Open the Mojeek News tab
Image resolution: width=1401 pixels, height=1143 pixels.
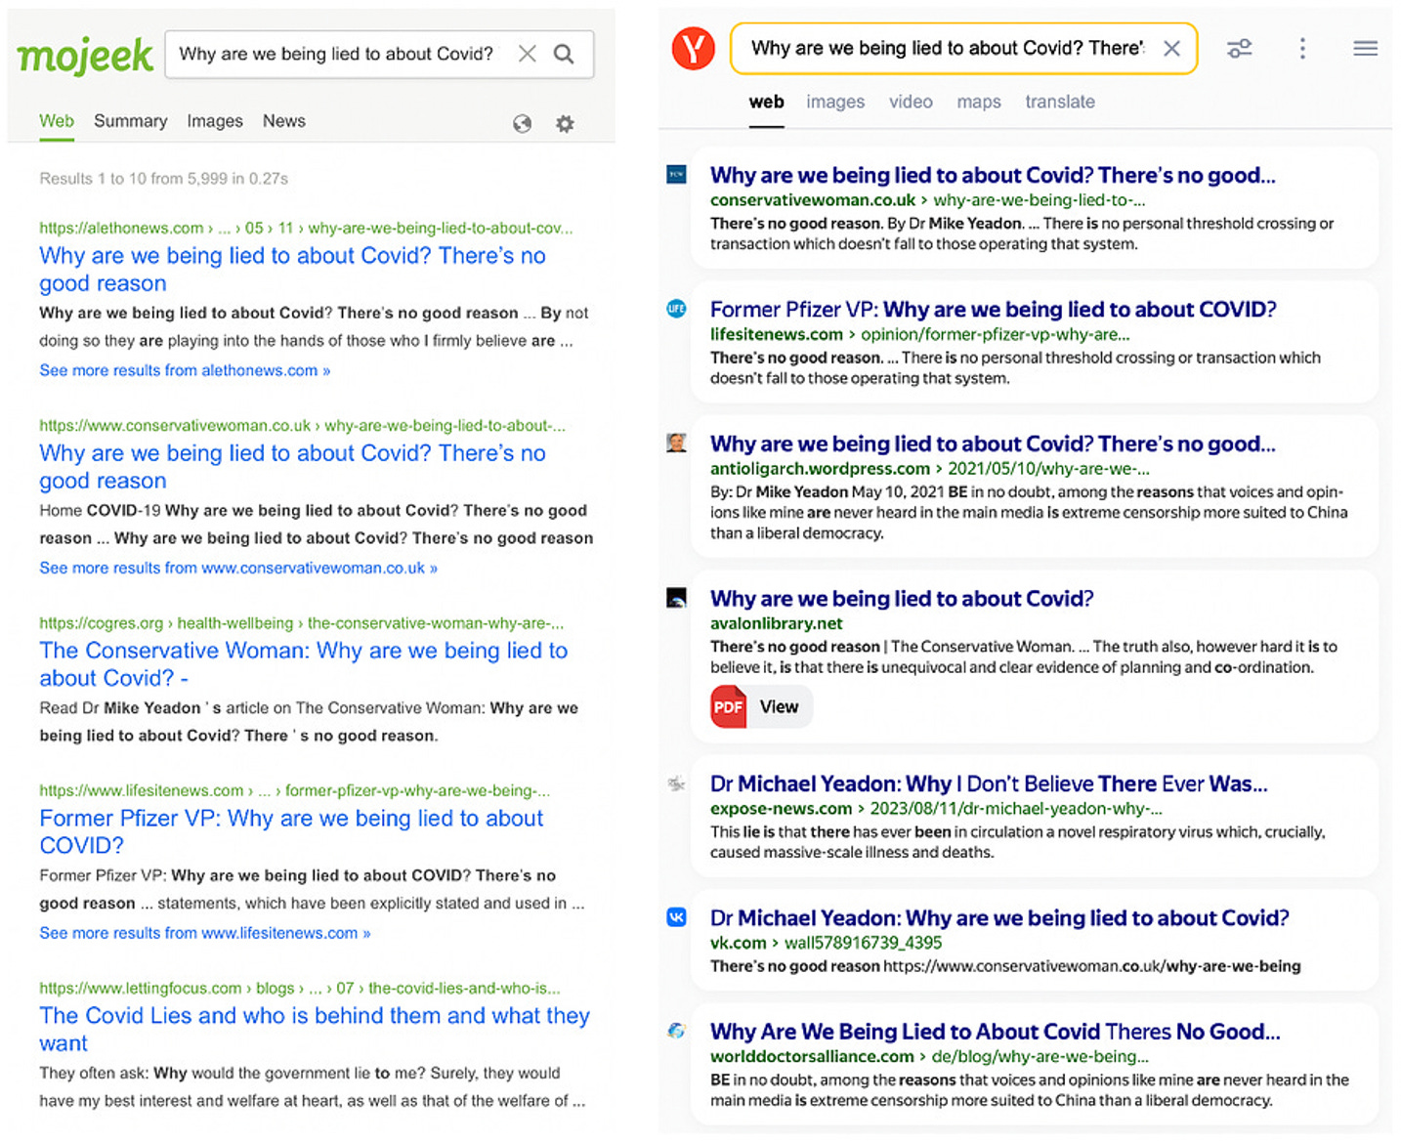[x=284, y=121]
